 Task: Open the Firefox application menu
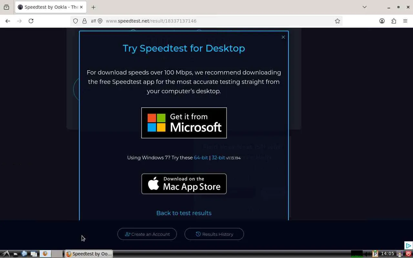[x=405, y=21]
